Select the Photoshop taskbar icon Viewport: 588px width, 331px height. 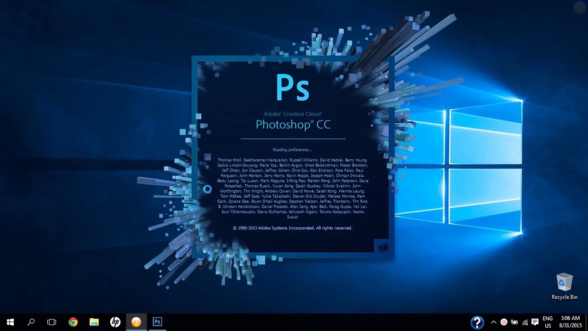157,322
